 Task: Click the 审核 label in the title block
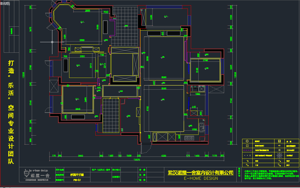pyautogui.click(x=142, y=170)
